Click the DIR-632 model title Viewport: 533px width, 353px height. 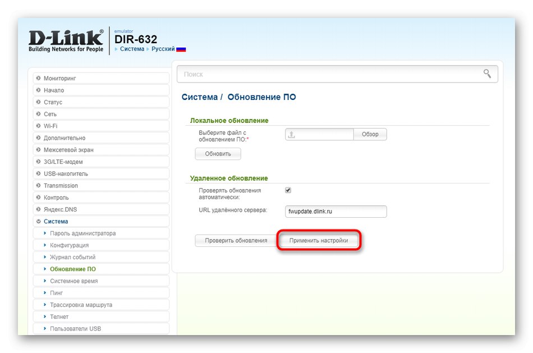[136, 39]
